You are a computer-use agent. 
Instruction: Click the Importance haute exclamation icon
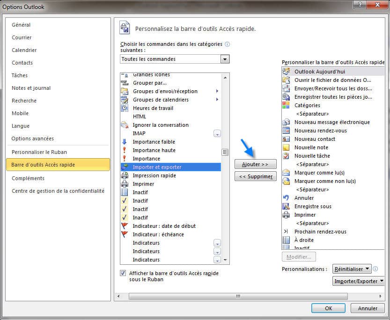pos(125,150)
